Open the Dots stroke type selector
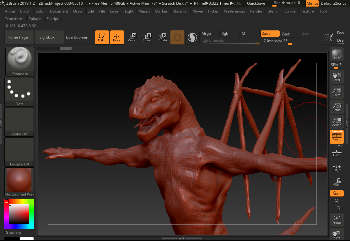Viewport: 350px width, 241px height. pos(19,92)
